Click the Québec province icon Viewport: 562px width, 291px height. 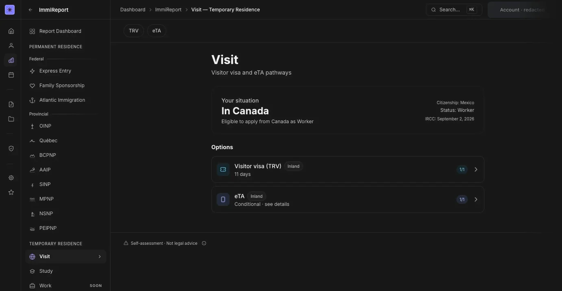[32, 141]
